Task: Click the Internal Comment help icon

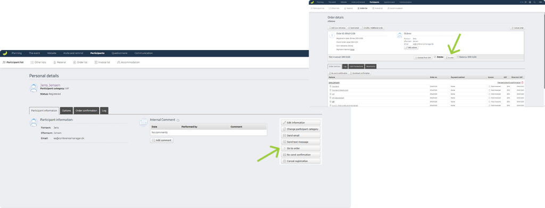Action: click(178, 120)
